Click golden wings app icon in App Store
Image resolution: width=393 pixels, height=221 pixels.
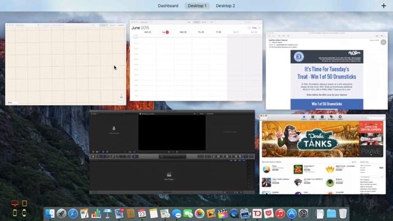(330, 169)
